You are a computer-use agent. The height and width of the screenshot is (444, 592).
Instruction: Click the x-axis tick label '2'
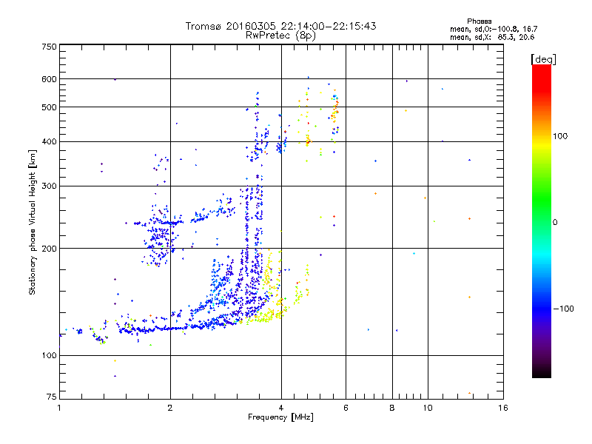(170, 408)
